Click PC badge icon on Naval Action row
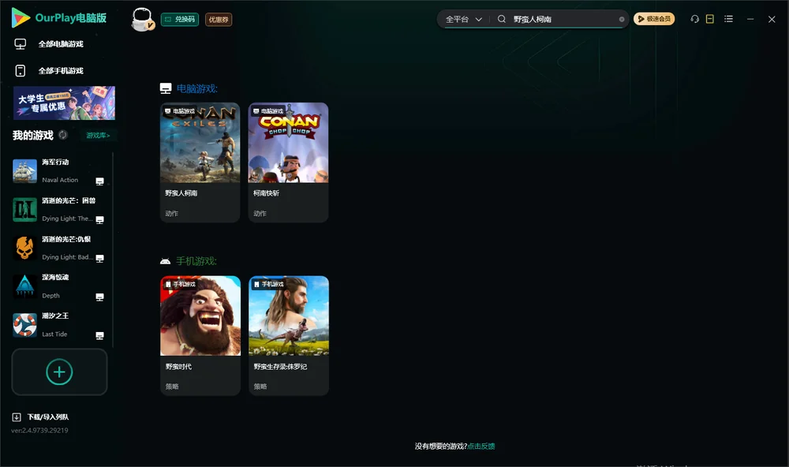 pyautogui.click(x=99, y=181)
